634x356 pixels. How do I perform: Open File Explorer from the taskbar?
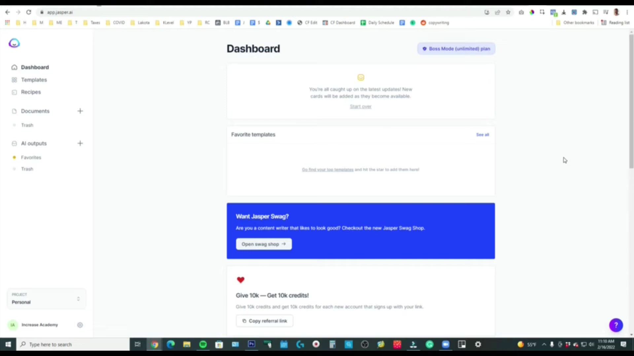point(187,344)
